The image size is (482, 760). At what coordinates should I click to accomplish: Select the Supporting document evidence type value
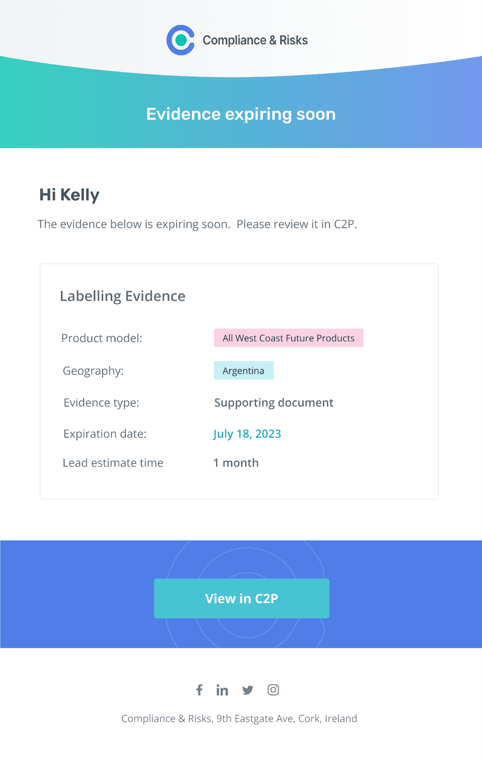[274, 402]
